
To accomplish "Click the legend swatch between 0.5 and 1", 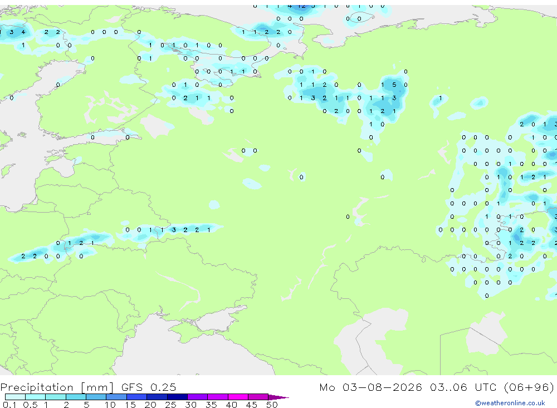I will pyautogui.click(x=35, y=397).
